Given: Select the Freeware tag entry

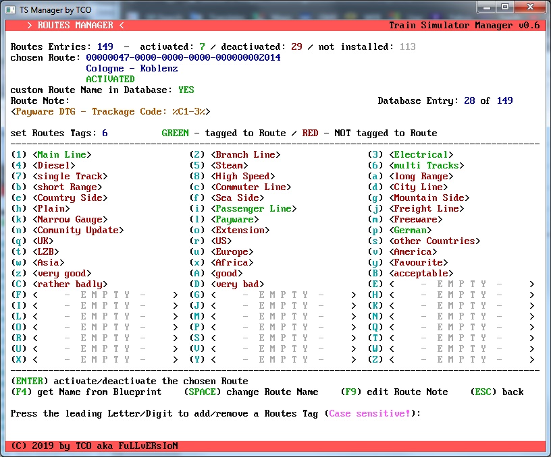Looking at the screenshot, I should click(x=406, y=220).
